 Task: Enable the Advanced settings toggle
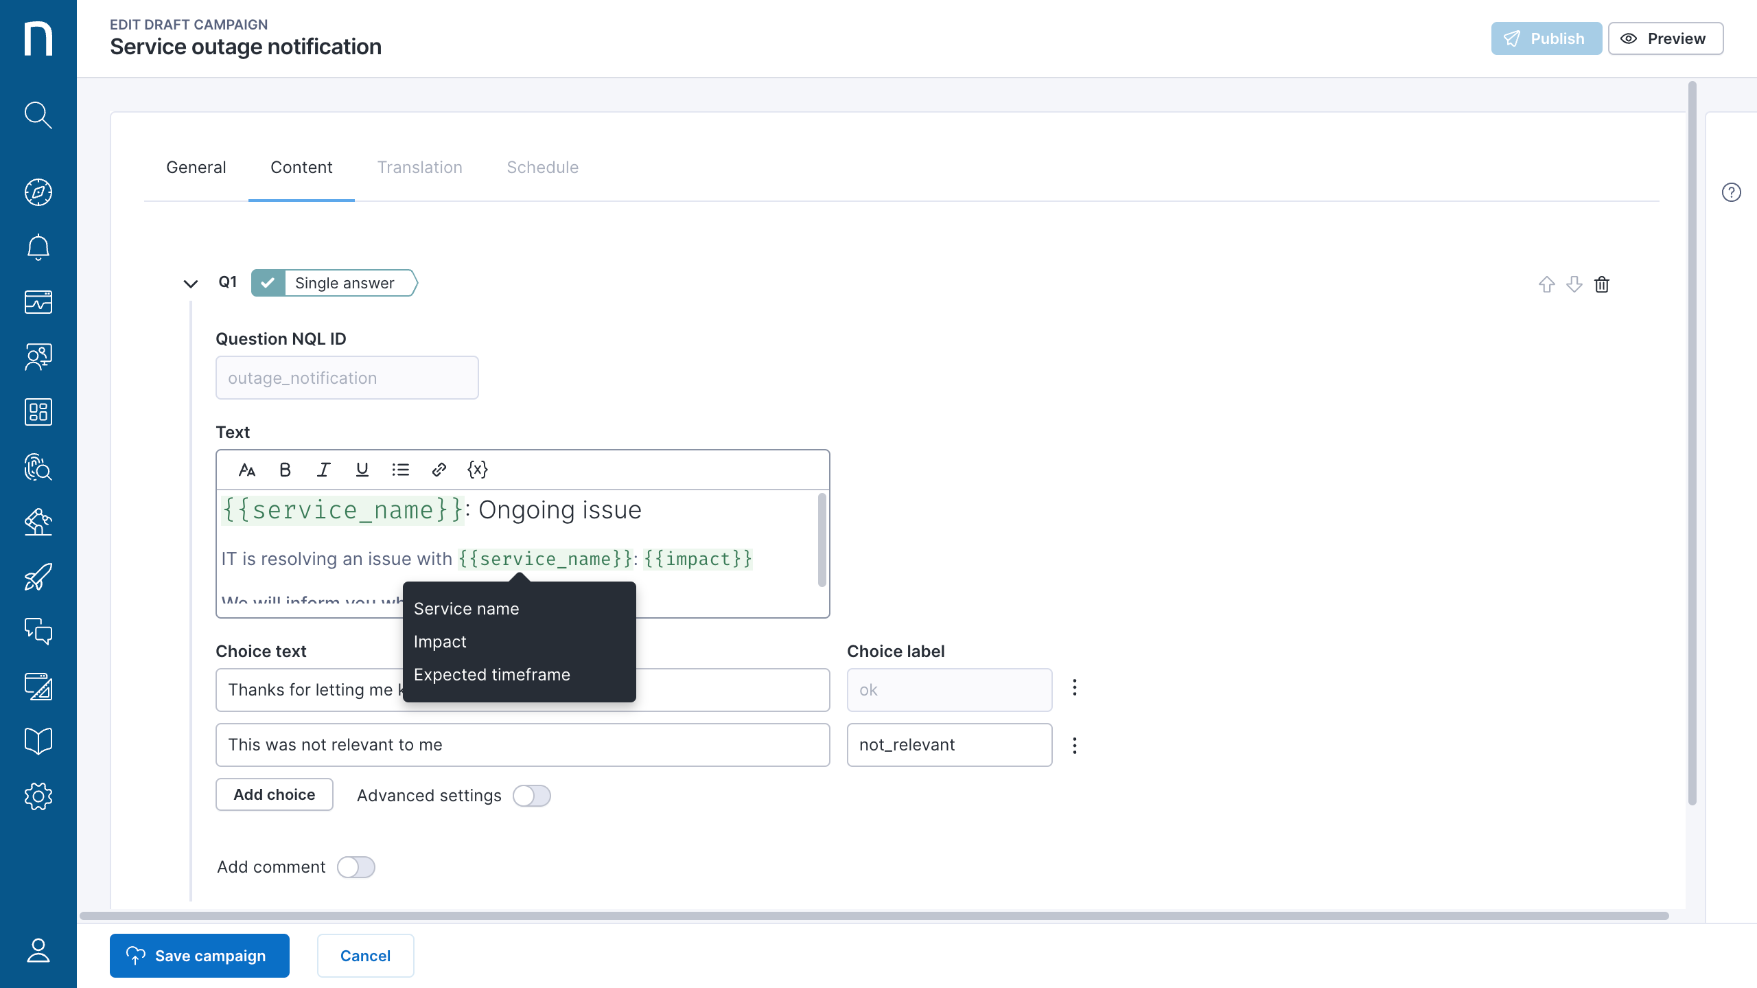[531, 795]
